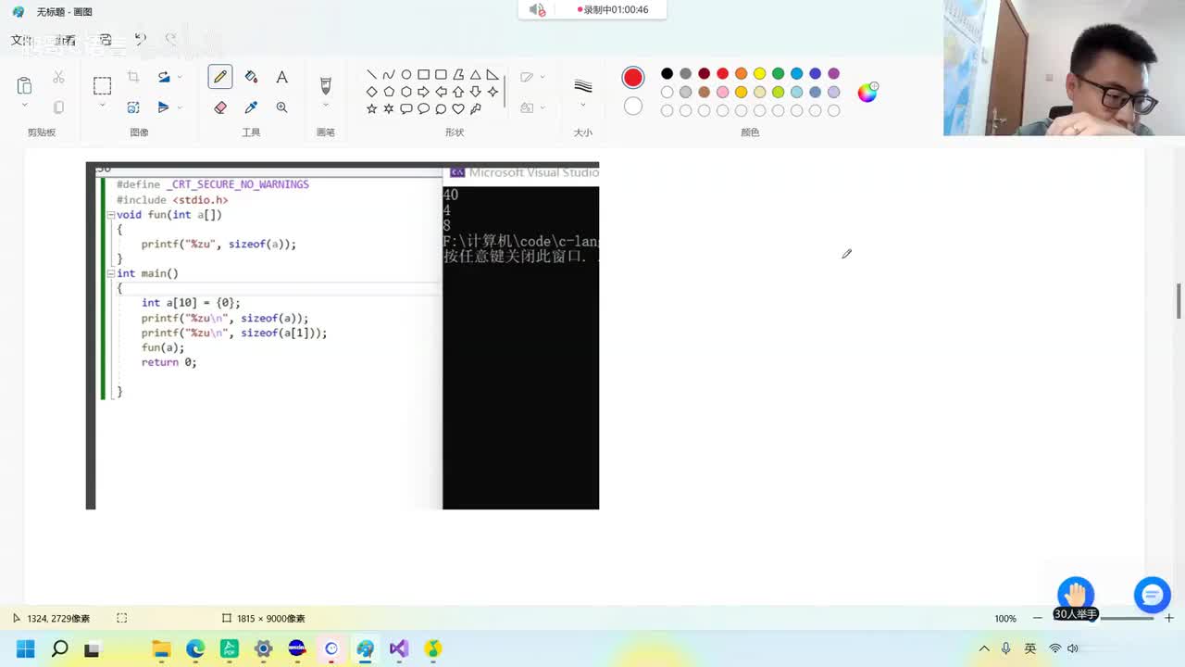Select the Text tool
This screenshot has height=667, width=1185.
coord(281,77)
